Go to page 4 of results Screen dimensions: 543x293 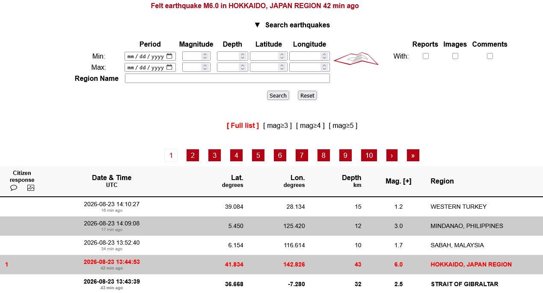click(236, 155)
